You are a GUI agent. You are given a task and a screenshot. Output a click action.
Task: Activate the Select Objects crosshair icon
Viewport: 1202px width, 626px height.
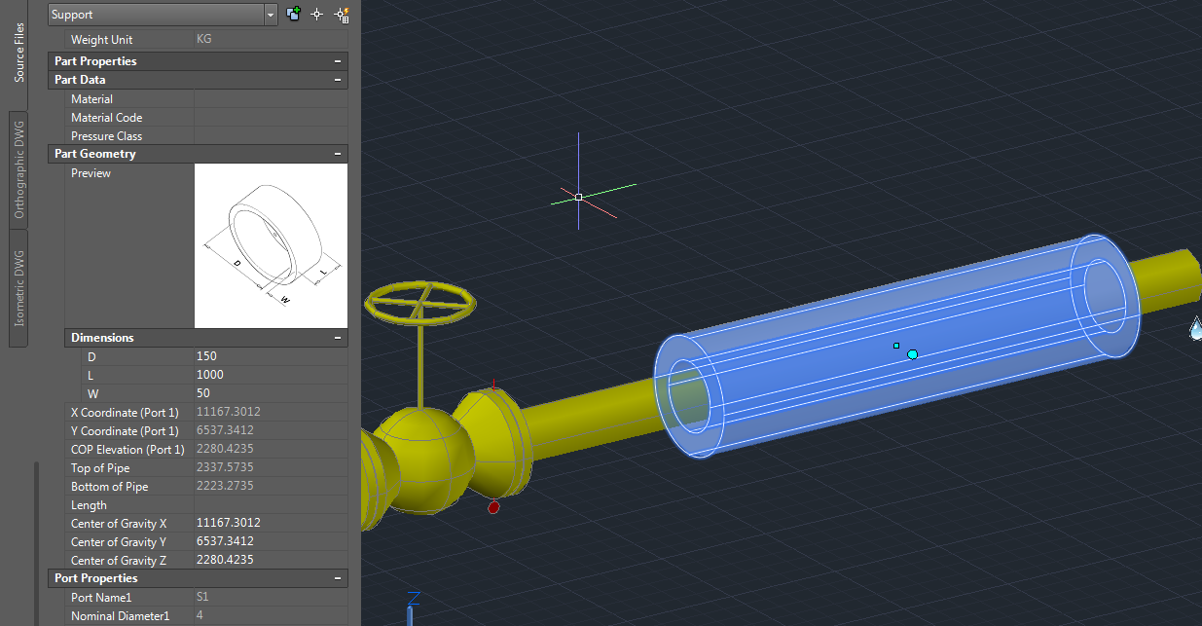click(x=316, y=15)
